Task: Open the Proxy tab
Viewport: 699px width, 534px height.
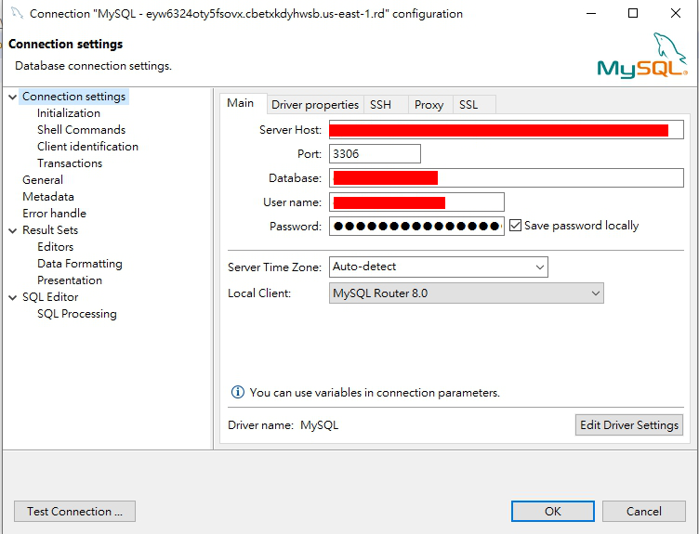Action: point(429,105)
